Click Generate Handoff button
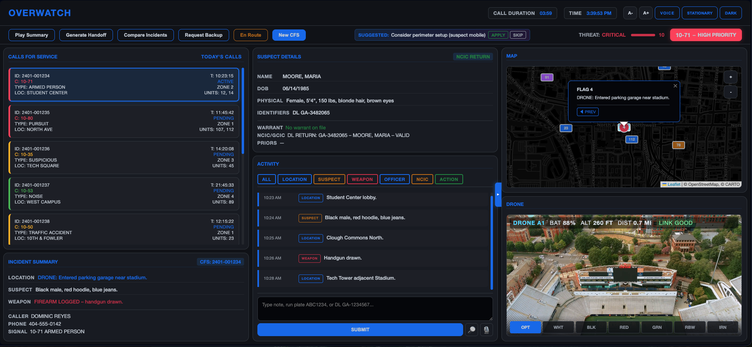 tap(86, 35)
